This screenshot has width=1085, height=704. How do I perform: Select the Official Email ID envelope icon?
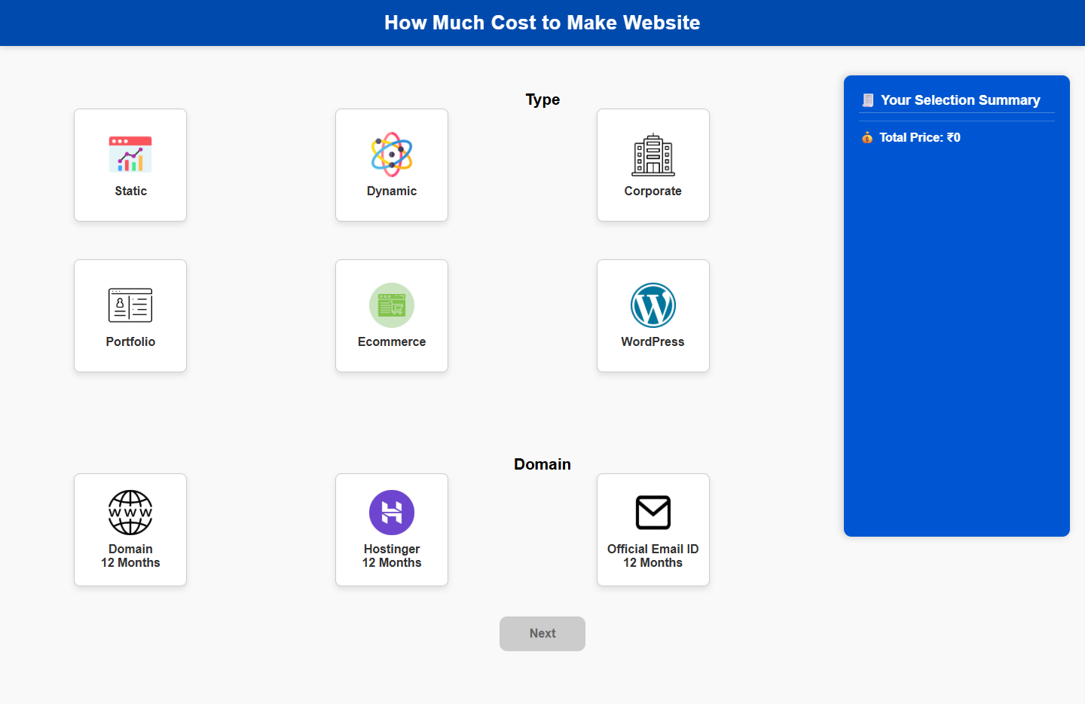pyautogui.click(x=653, y=512)
